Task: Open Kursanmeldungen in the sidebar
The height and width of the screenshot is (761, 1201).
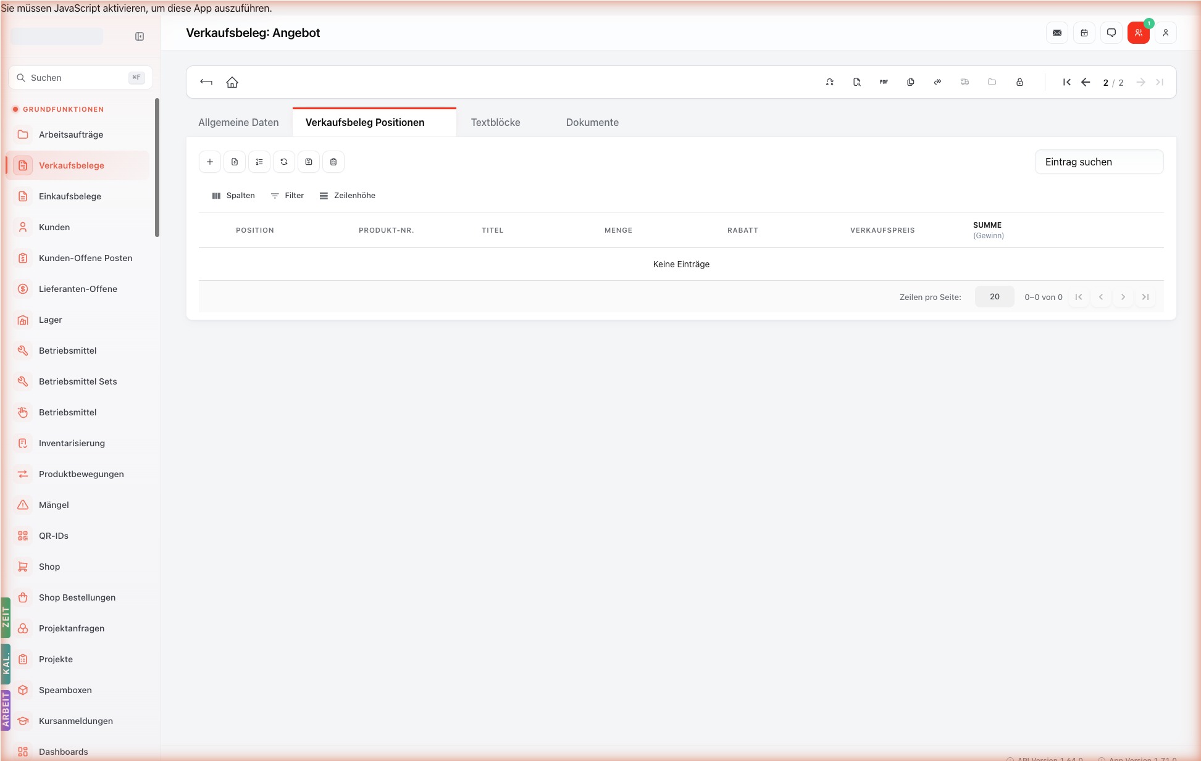Action: point(77,721)
